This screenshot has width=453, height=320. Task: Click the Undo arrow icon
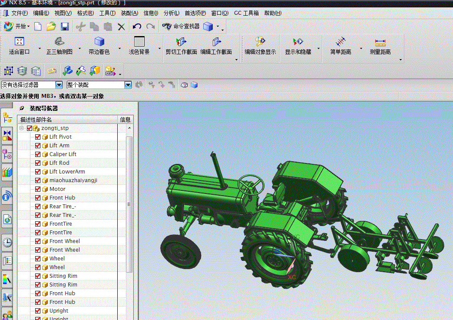pyautogui.click(x=137, y=27)
